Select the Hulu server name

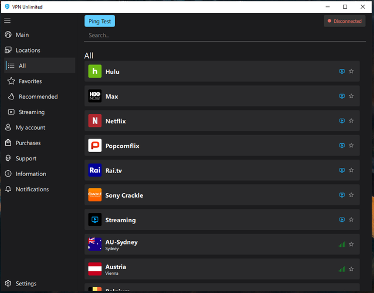(x=112, y=71)
